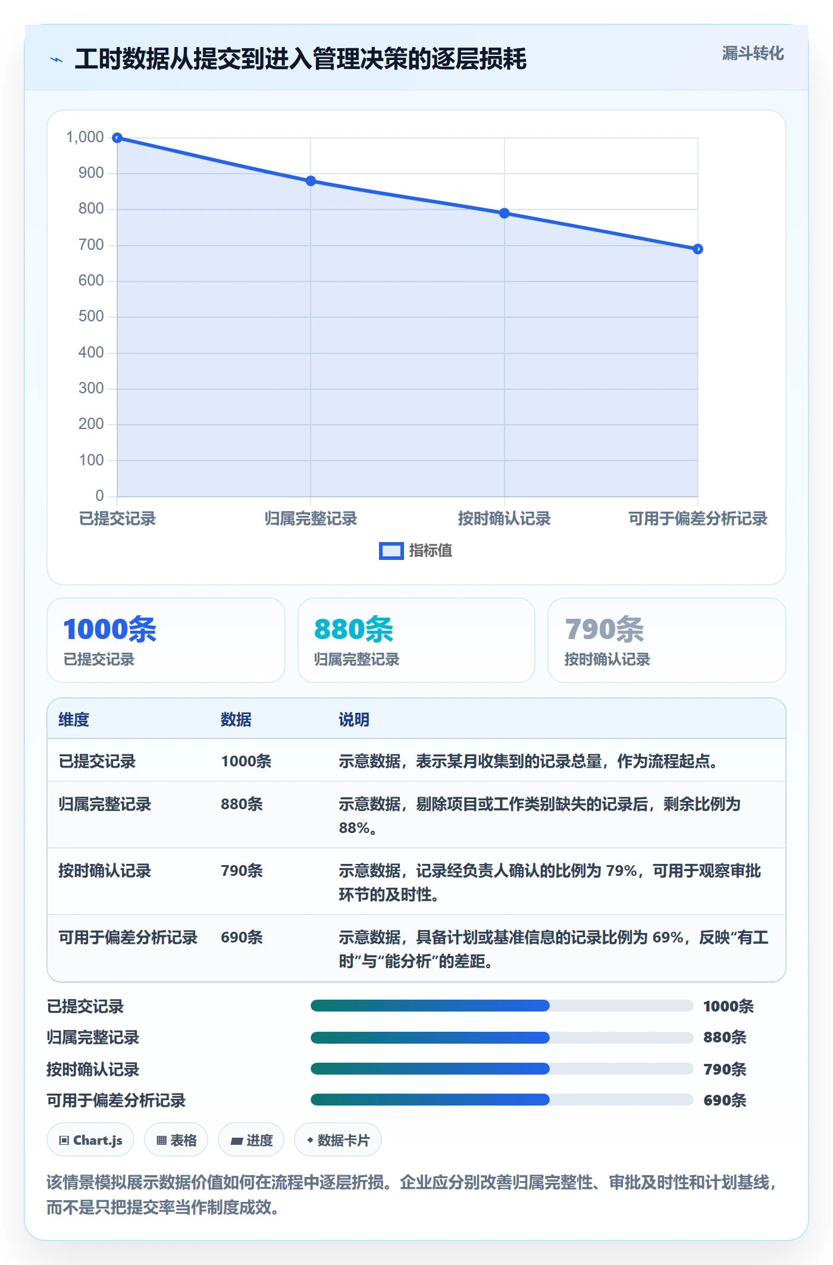This screenshot has width=833, height=1265.
Task: Click the 维度 column header
Action: [74, 719]
